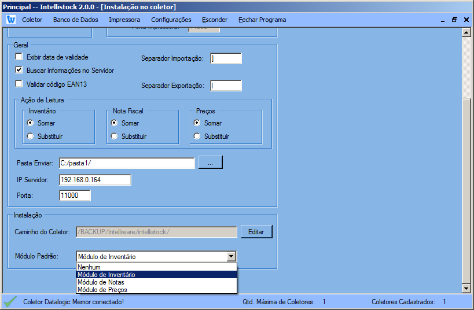
Task: Click the Porta field showing 11000
Action: tap(75, 195)
